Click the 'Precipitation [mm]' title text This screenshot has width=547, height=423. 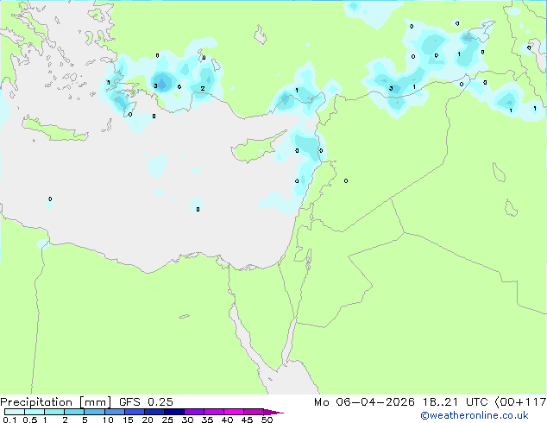coord(56,402)
